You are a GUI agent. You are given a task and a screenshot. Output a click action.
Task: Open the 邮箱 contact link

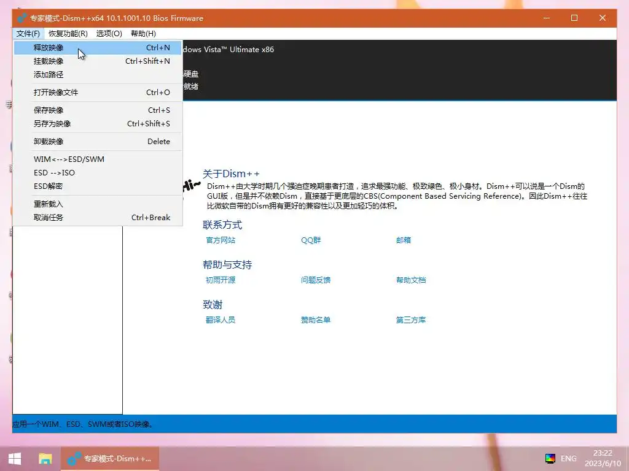(x=404, y=240)
